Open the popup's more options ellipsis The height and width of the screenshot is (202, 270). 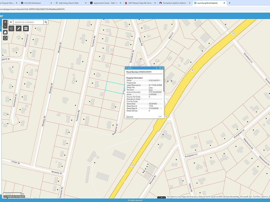[160, 116]
